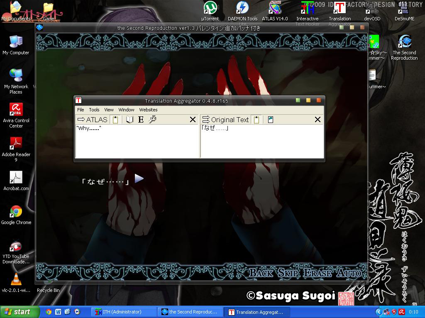Open Acrobat.com desktop shortcut
Image resolution: width=425 pixels, height=318 pixels.
[16, 181]
